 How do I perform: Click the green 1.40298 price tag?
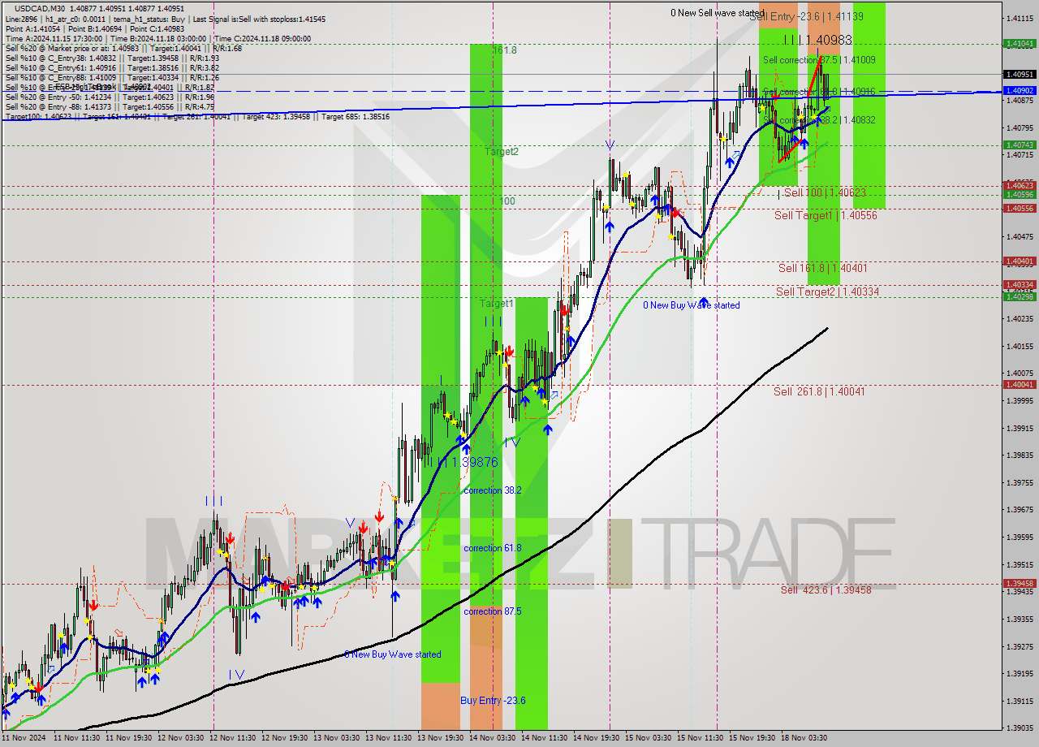[x=1020, y=297]
